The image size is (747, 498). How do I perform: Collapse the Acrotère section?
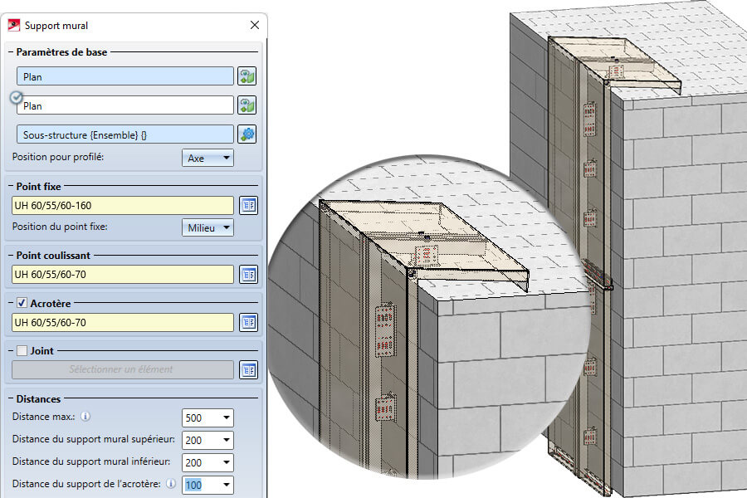(x=11, y=303)
